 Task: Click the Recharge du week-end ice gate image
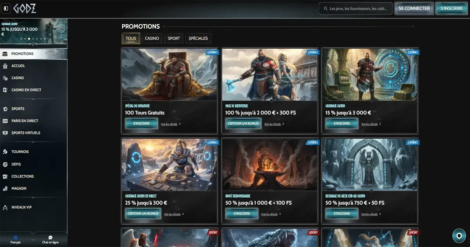click(370, 165)
